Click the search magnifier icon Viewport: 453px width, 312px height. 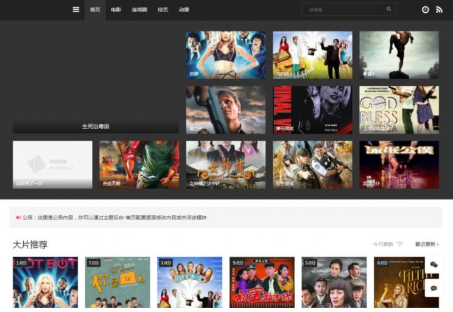click(x=388, y=9)
